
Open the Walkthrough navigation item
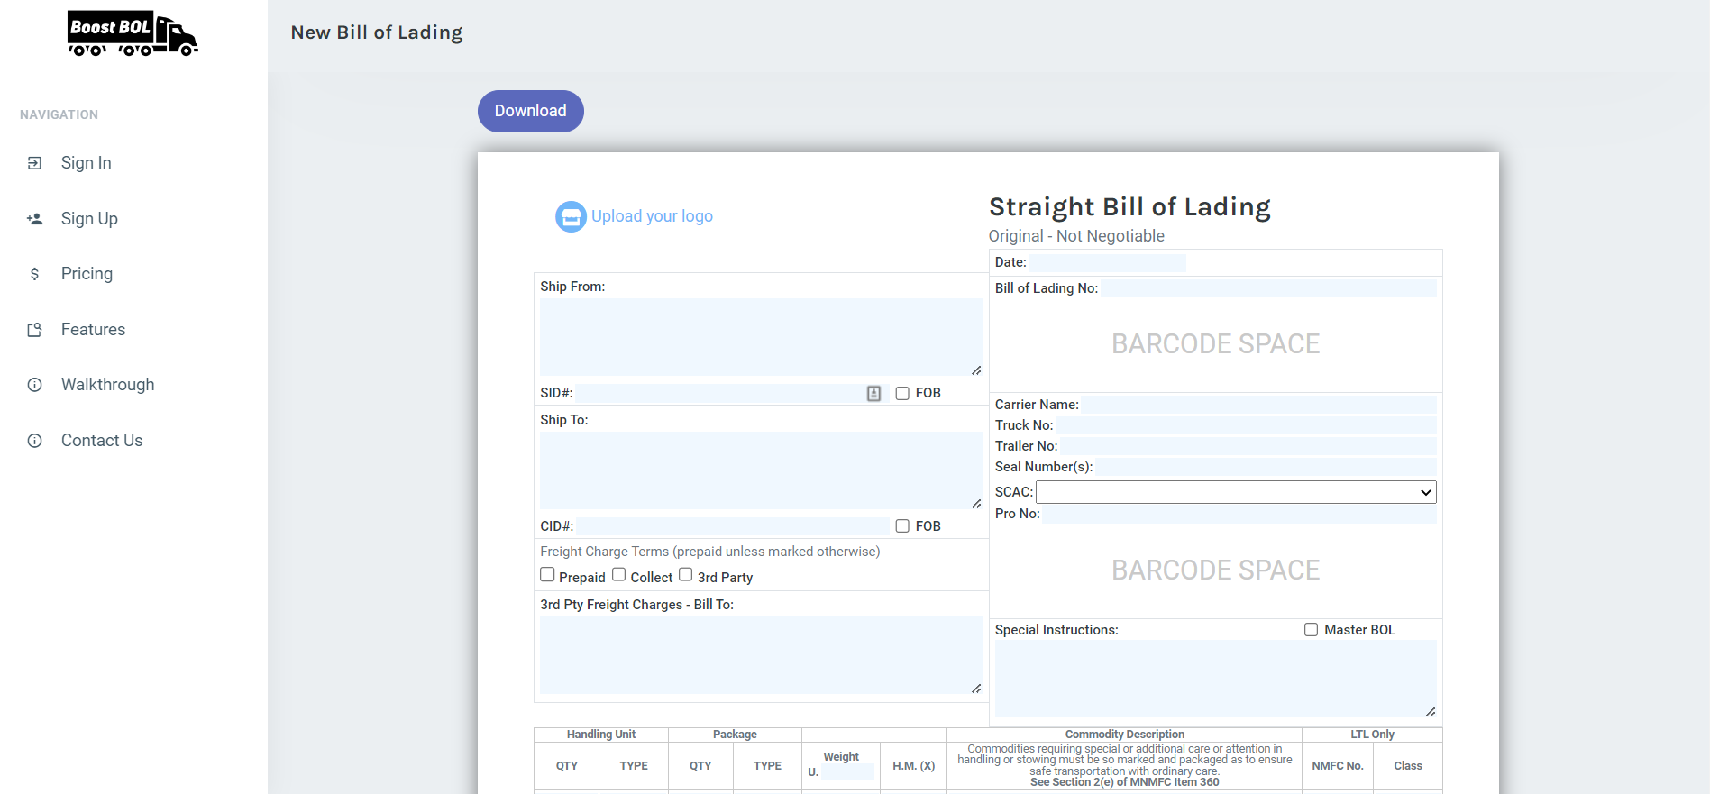pyautogui.click(x=107, y=385)
